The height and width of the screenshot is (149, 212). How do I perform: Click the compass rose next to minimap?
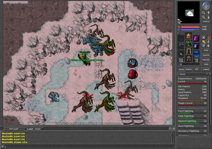click(206, 6)
